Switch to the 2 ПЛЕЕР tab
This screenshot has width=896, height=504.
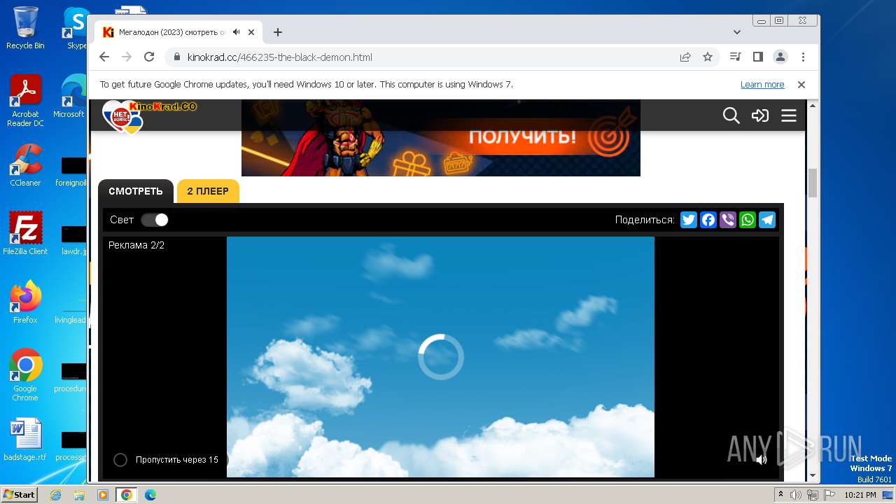(x=208, y=191)
